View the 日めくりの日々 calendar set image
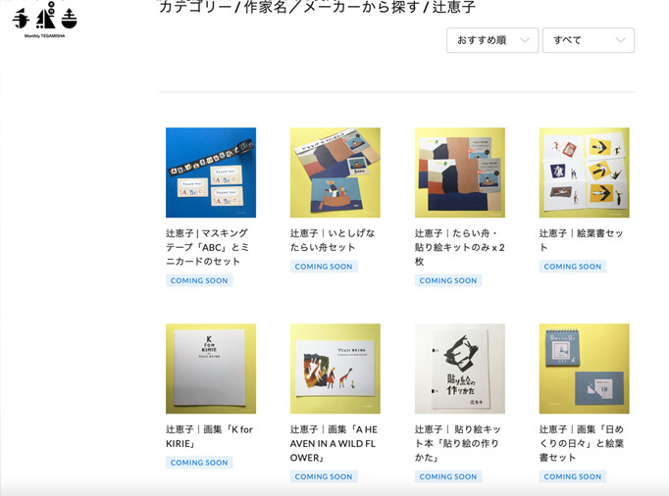Viewport: 669px width, 496px height. (585, 369)
